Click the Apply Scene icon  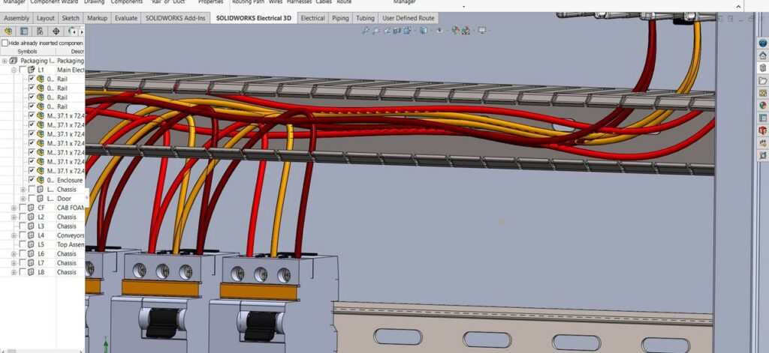tap(466, 31)
